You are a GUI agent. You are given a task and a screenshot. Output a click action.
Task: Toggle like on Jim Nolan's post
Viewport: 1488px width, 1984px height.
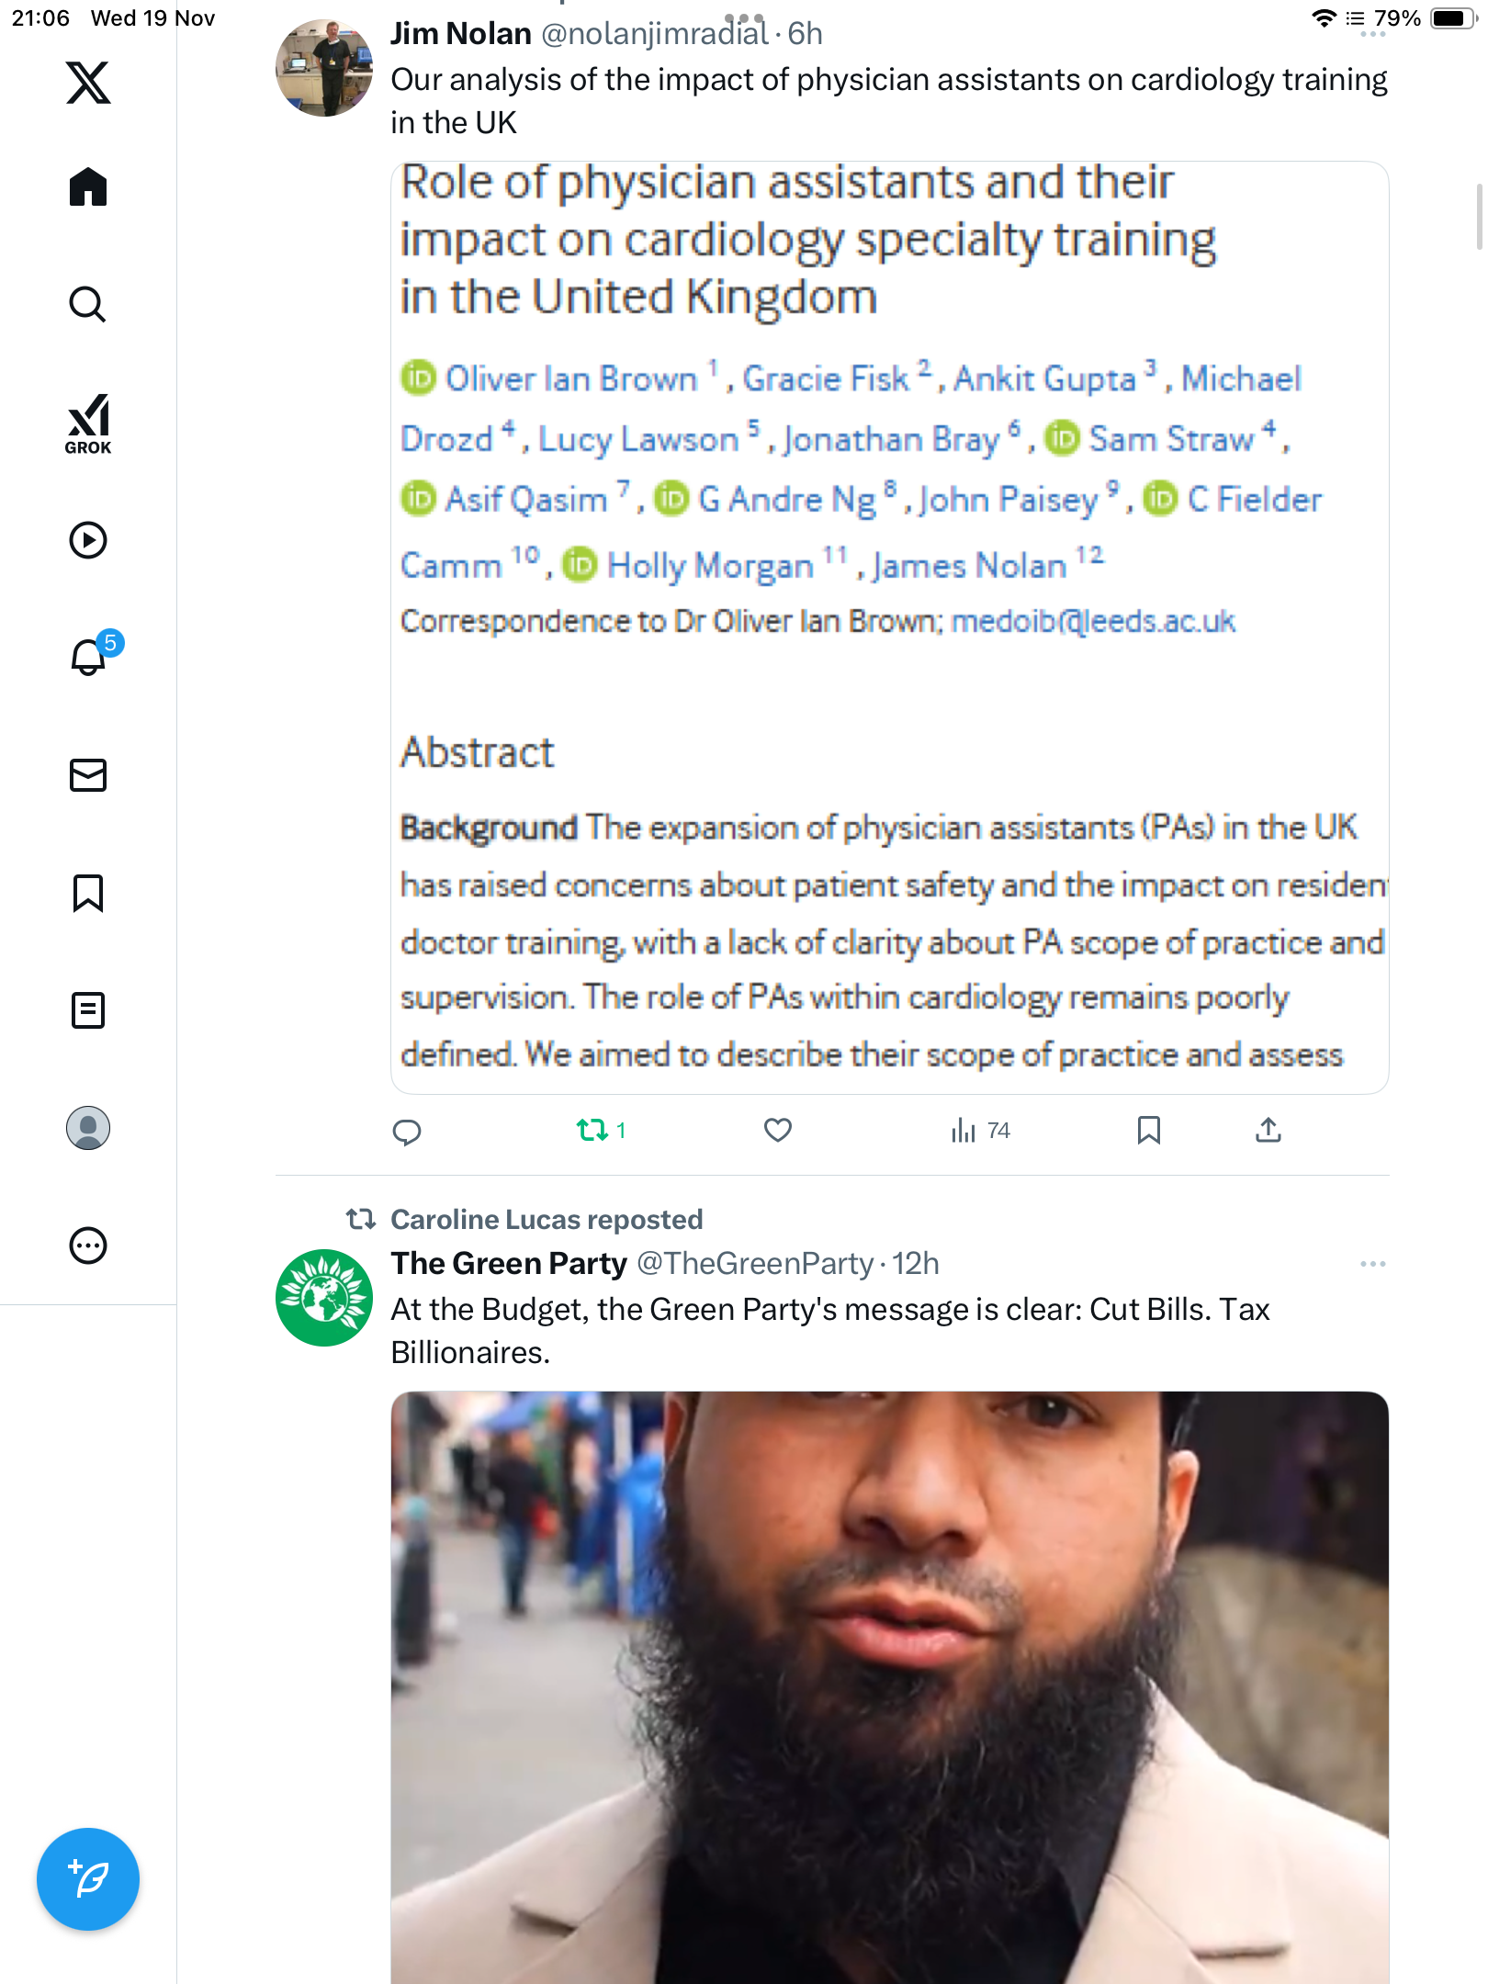[x=778, y=1130]
